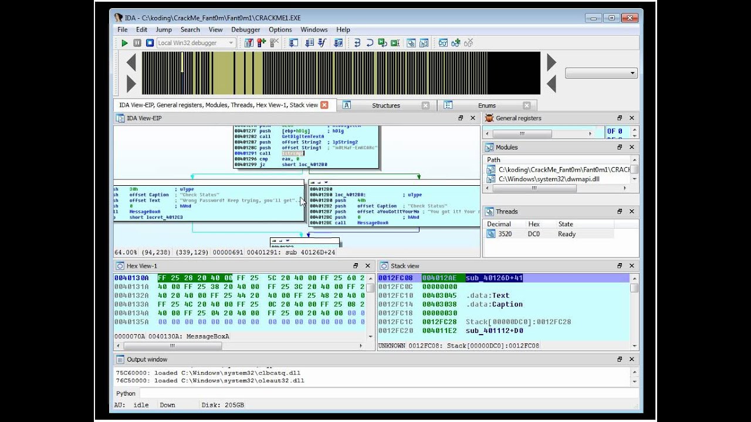
Task: Float the IDA View-EIP panel
Action: coord(461,118)
